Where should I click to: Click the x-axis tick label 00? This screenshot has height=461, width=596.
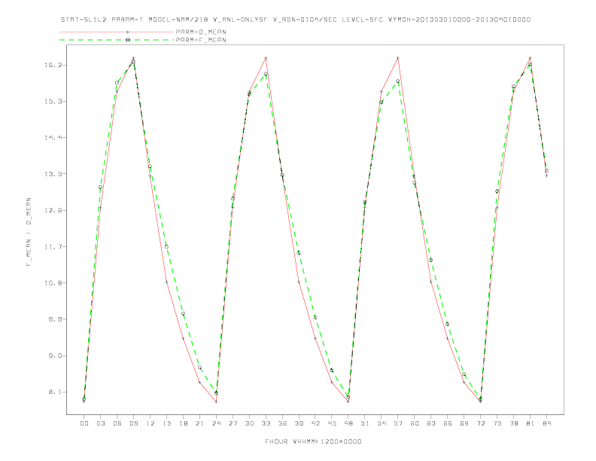coord(84,423)
